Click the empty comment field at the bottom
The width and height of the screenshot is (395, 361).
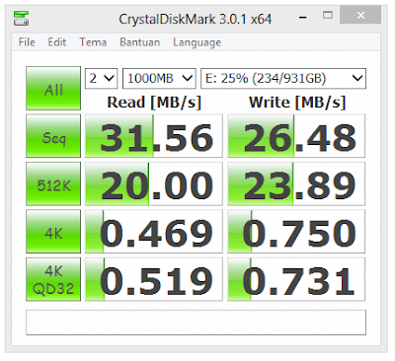coord(196,323)
